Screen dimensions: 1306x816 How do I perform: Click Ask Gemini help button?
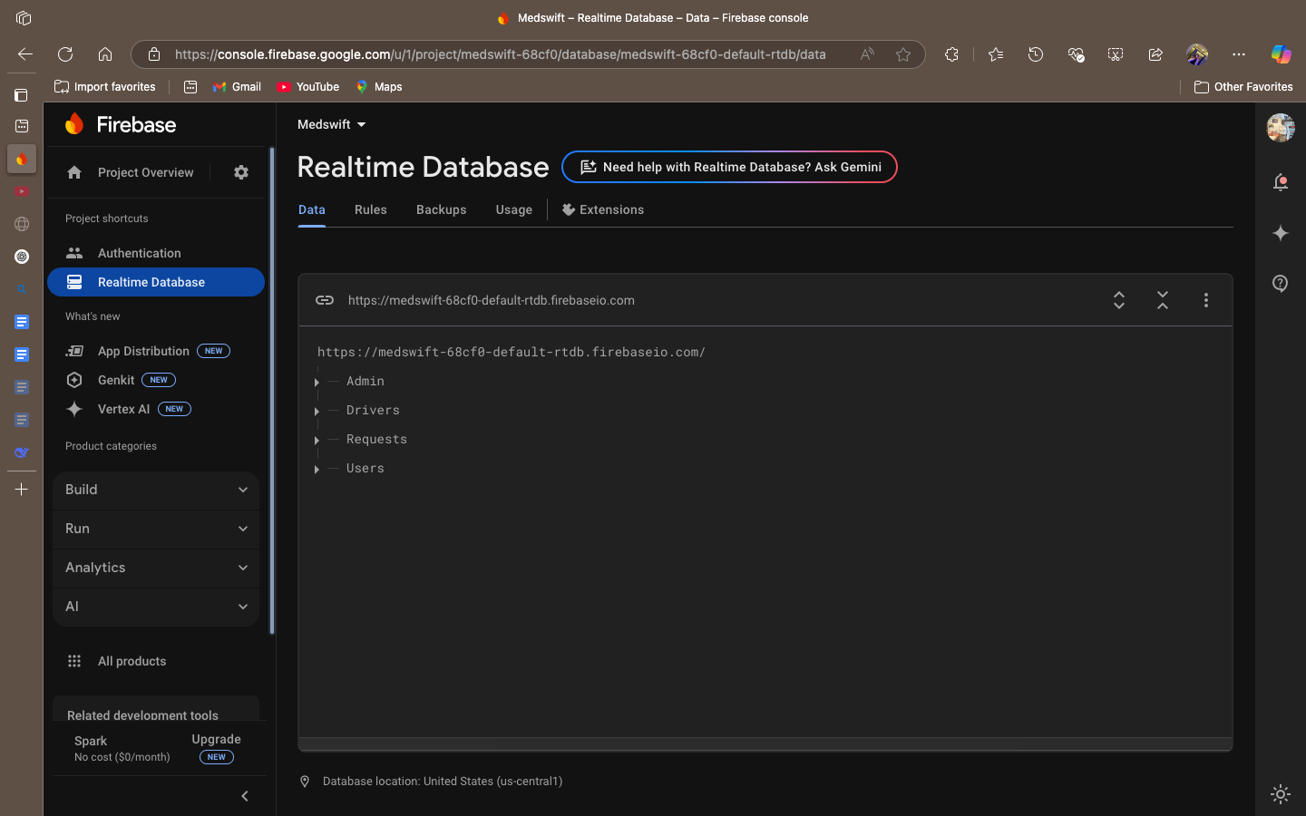pyautogui.click(x=730, y=167)
